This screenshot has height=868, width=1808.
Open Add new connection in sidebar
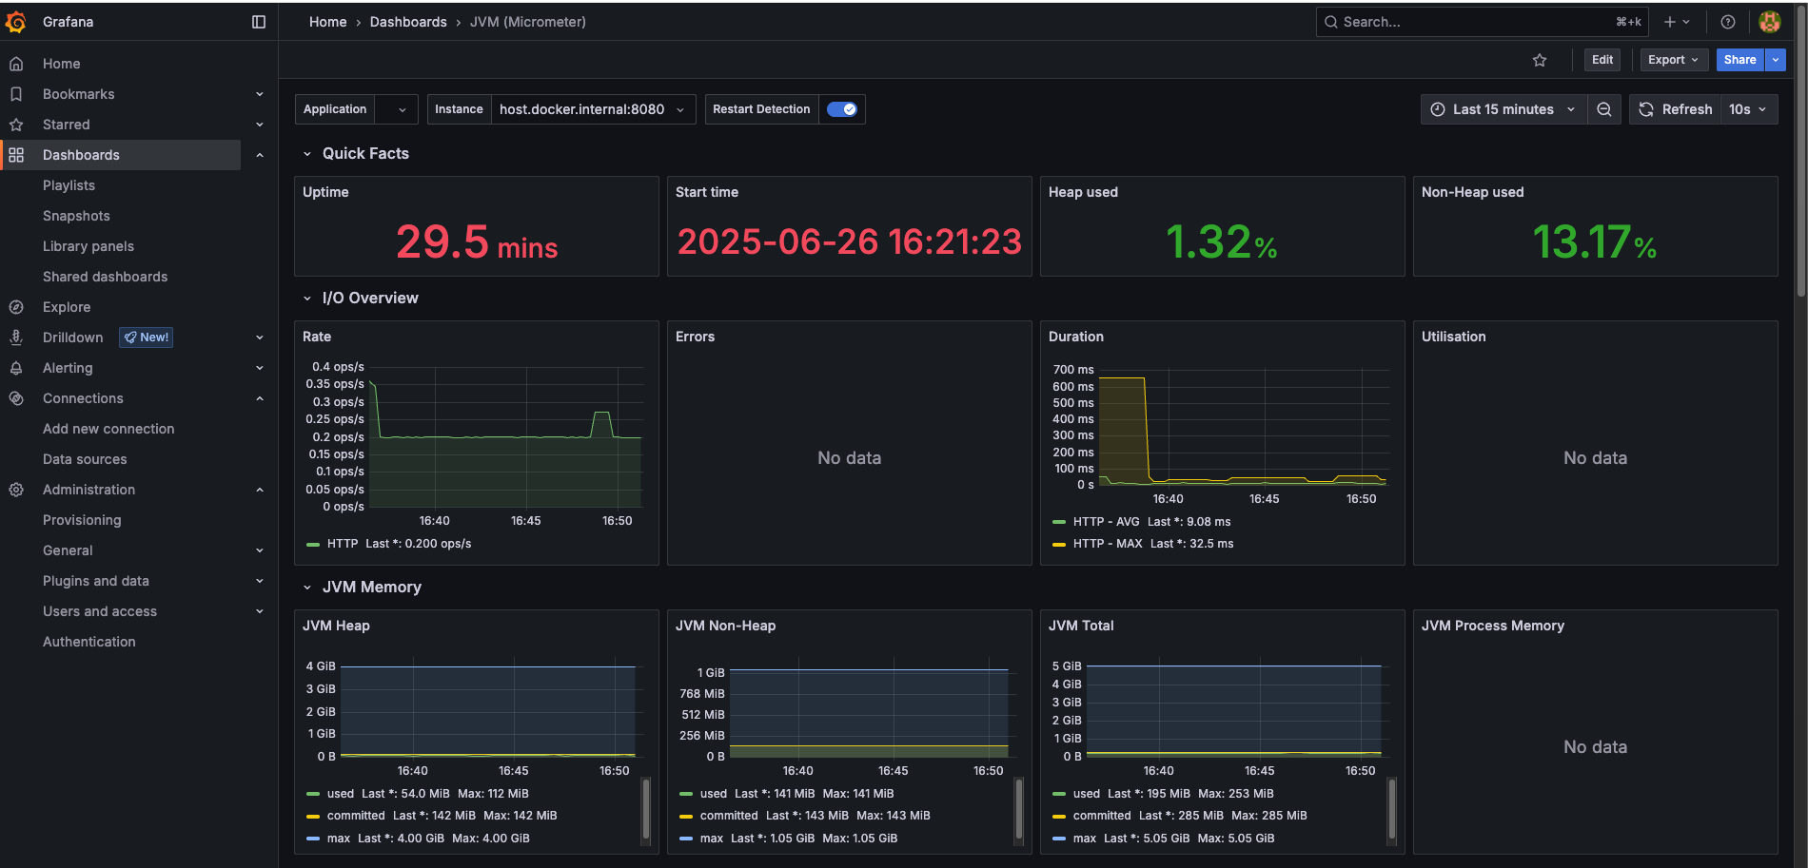point(108,429)
